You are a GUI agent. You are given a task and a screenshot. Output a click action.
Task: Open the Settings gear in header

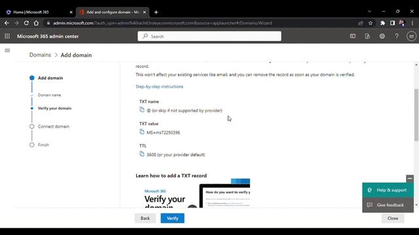point(382,37)
